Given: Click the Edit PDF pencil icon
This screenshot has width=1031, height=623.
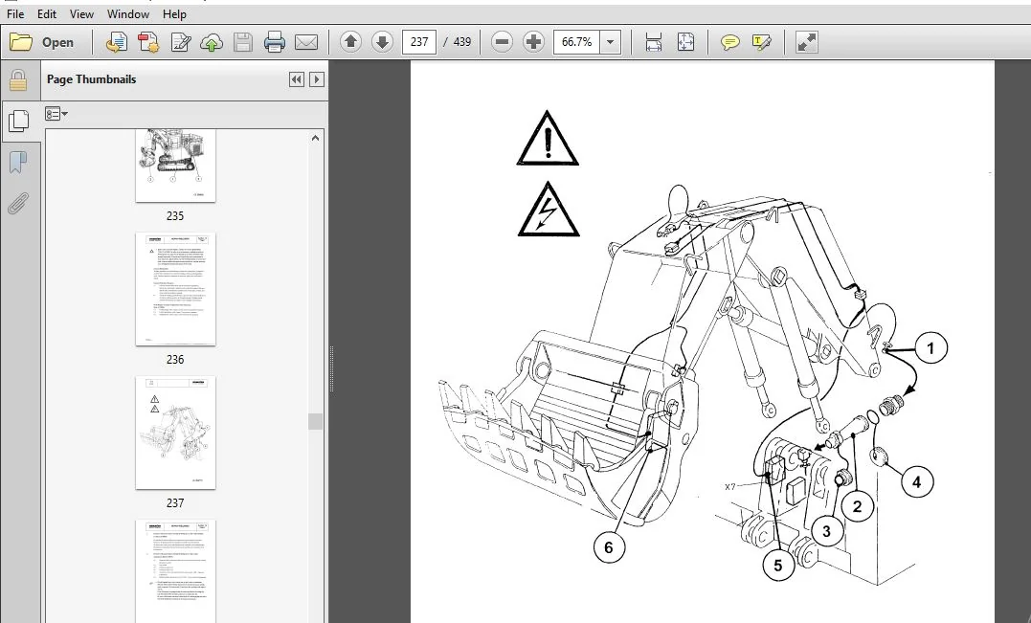Looking at the screenshot, I should (x=180, y=42).
